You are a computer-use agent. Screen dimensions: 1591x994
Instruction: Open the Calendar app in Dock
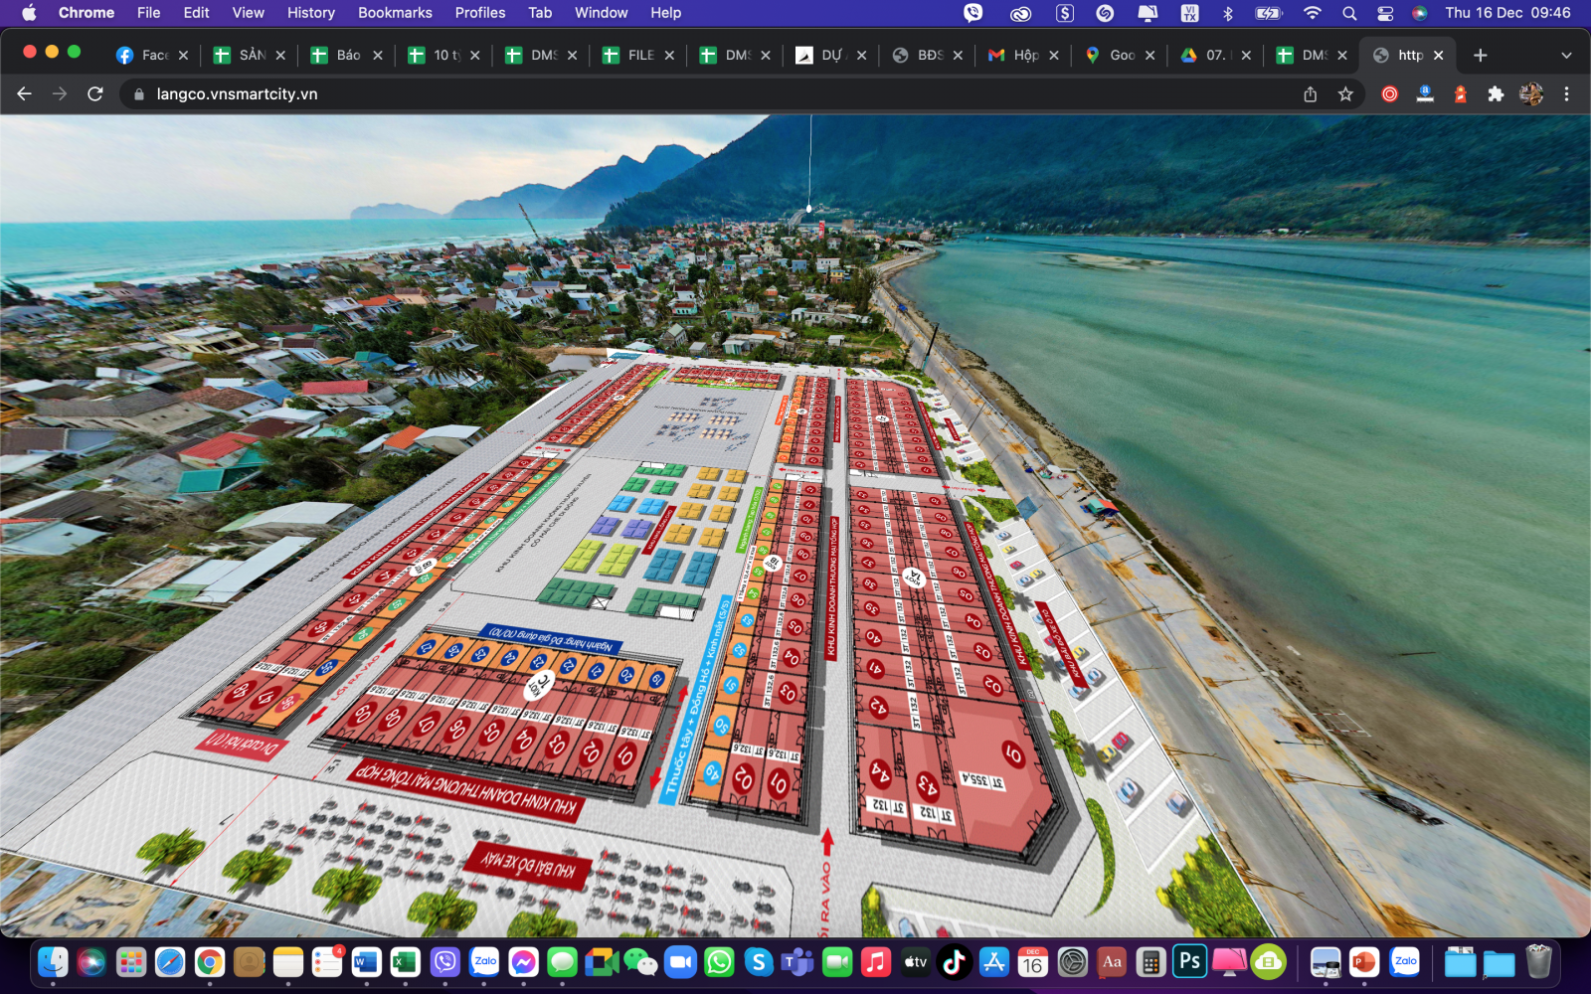pyautogui.click(x=1033, y=961)
